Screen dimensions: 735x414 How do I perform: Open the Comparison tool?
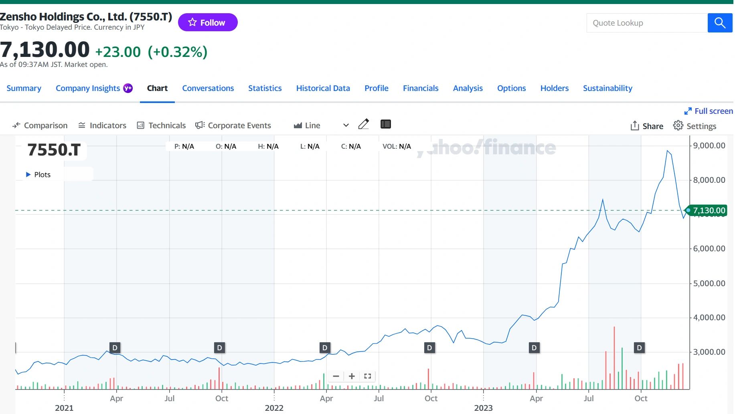click(40, 125)
